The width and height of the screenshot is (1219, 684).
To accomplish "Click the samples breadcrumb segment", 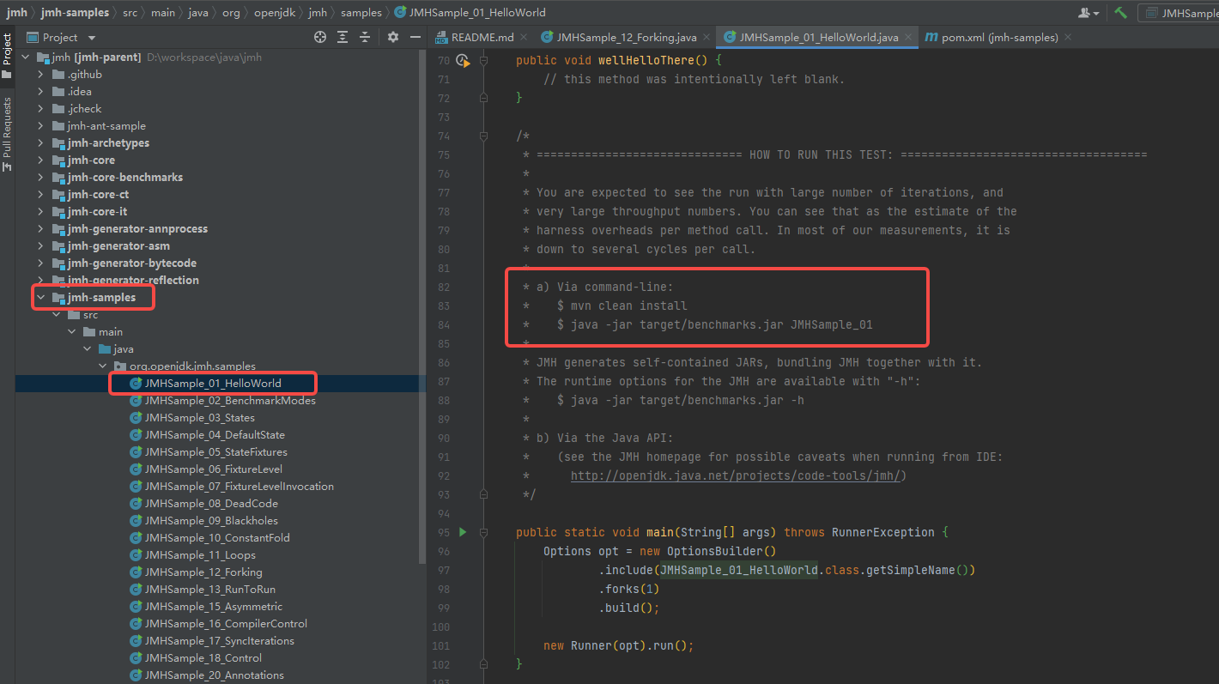I will [361, 13].
